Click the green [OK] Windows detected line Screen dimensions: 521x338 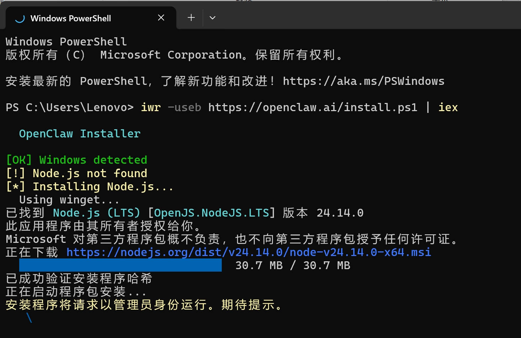coord(76,160)
